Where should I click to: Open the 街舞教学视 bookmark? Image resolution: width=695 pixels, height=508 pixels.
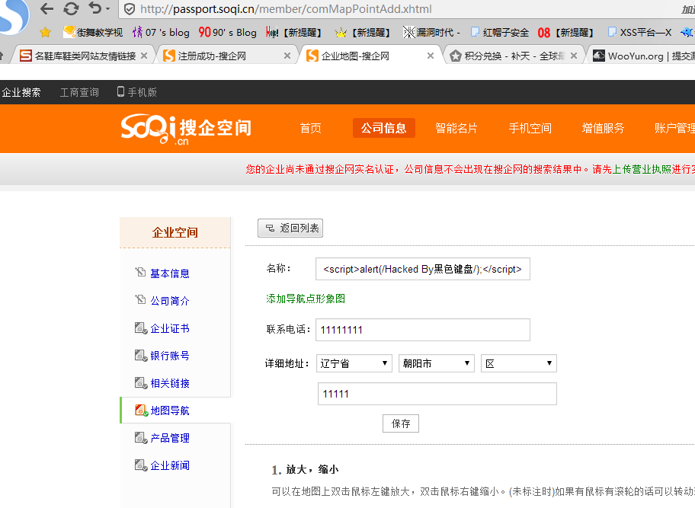click(x=93, y=32)
